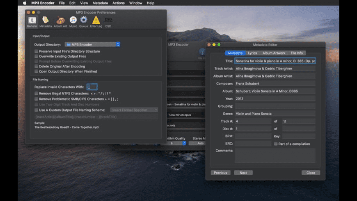
Task: Switch to Album Art preferences
Action: coord(60,21)
